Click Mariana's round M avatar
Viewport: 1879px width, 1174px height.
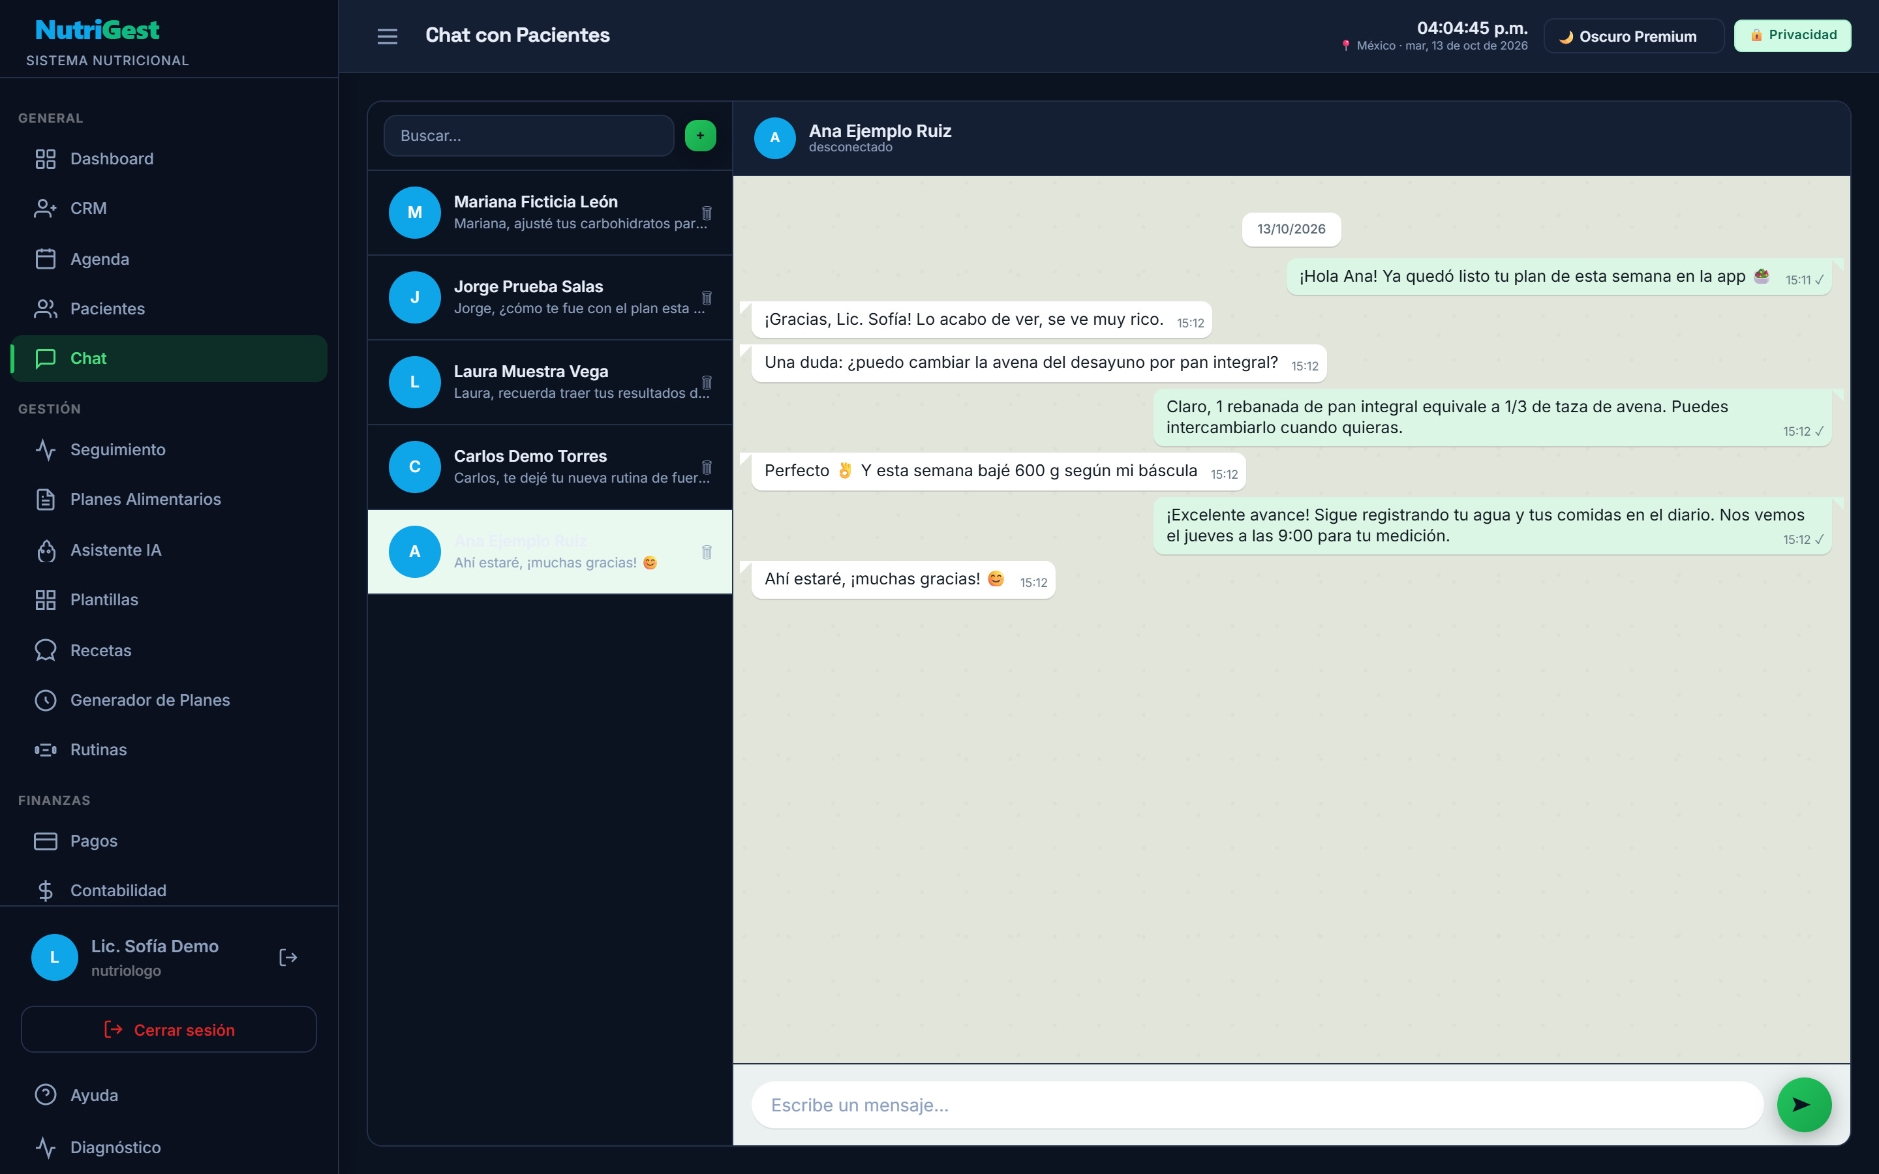tap(415, 213)
